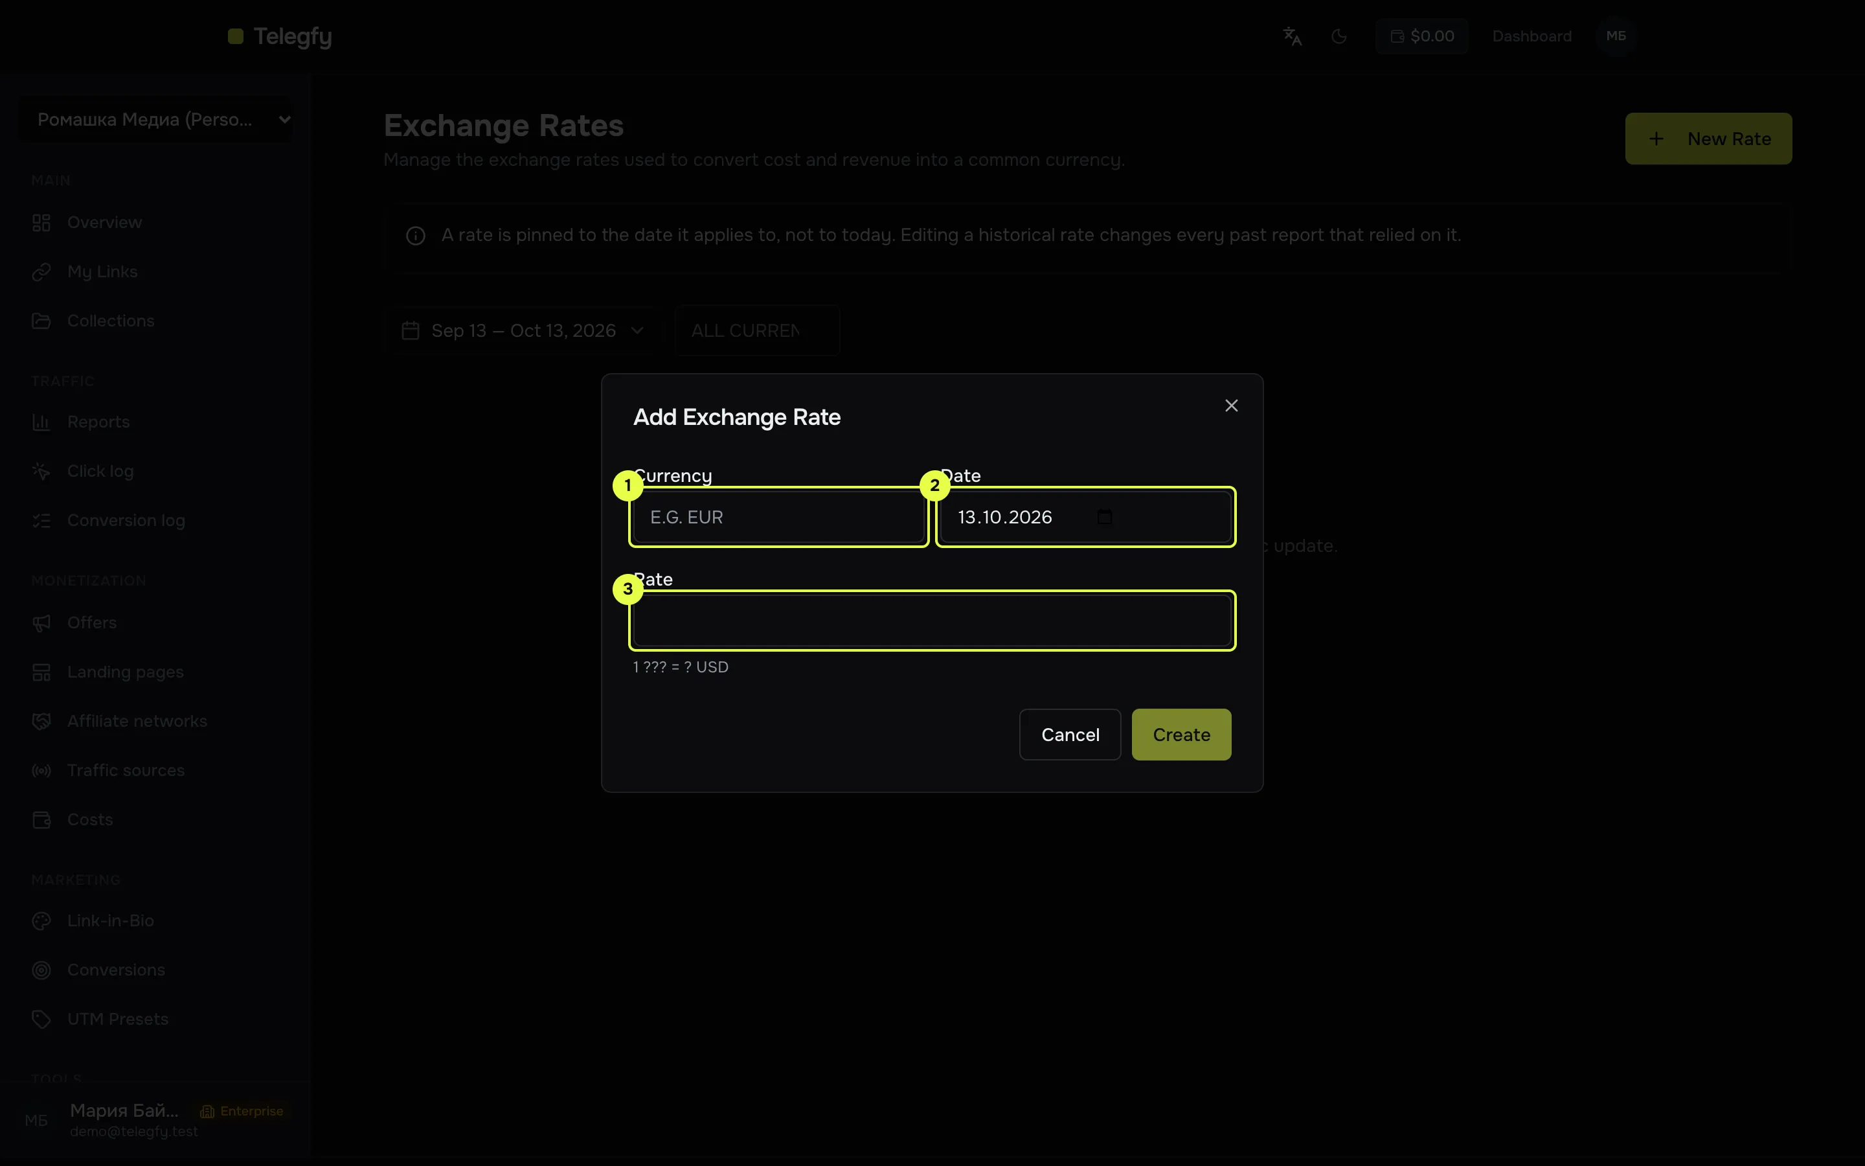Open the language translation icon
Screen dimensions: 1865x1166
[x=1292, y=36]
